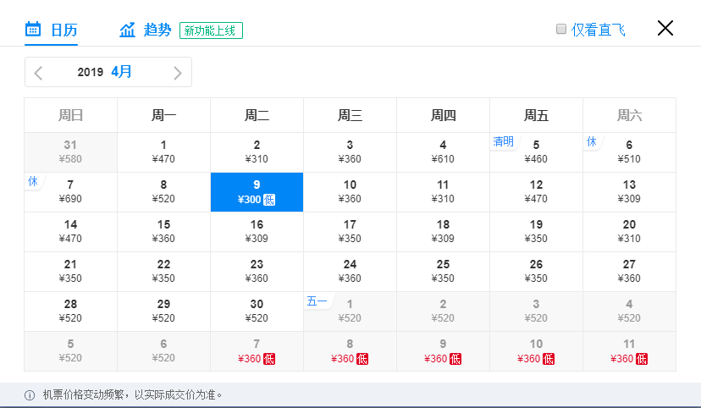Select April 19 priced ¥350

536,232
